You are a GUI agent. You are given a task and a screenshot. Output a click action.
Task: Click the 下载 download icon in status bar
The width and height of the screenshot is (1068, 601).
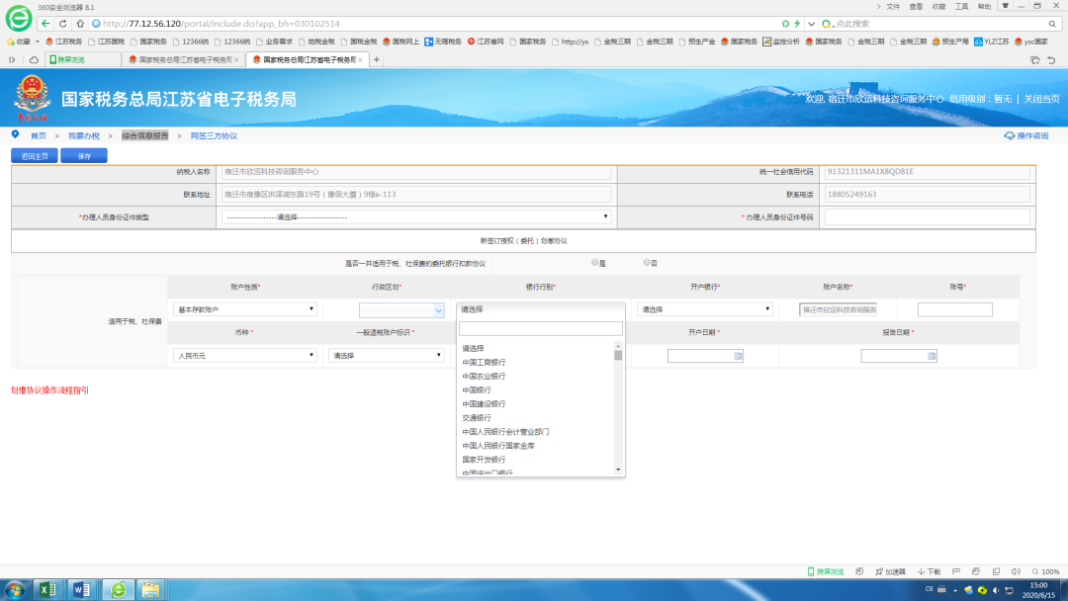click(929, 571)
